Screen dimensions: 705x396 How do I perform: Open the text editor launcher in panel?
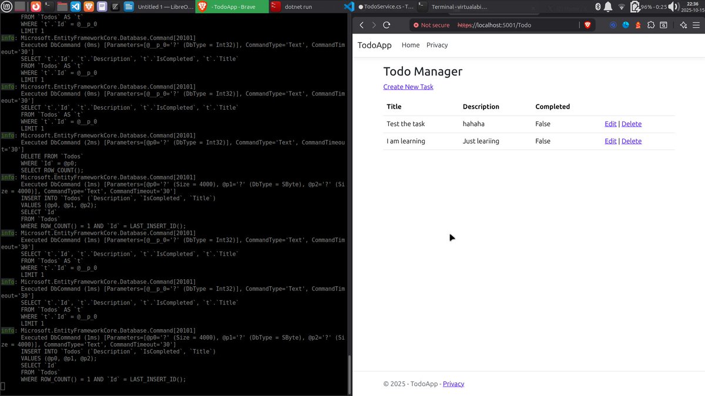coord(115,7)
